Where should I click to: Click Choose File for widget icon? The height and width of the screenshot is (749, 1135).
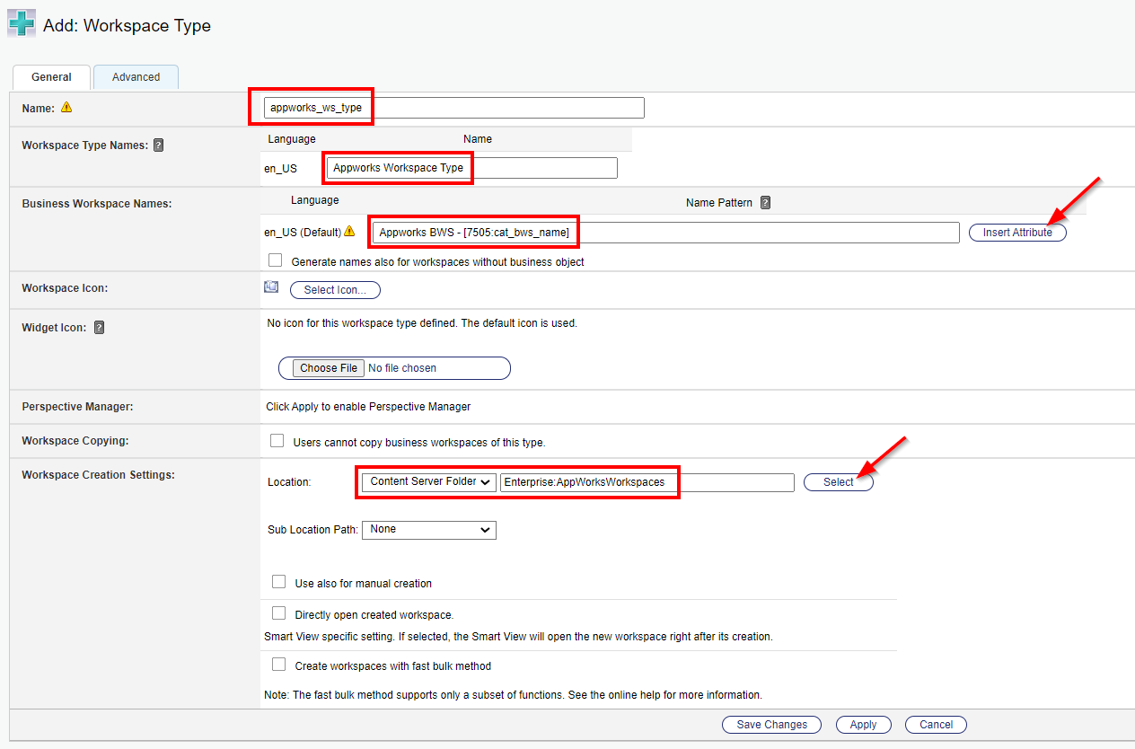[x=329, y=368]
